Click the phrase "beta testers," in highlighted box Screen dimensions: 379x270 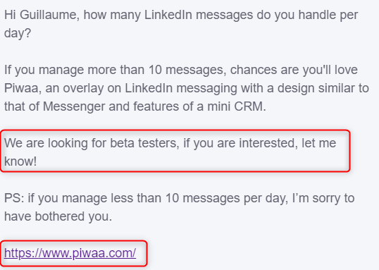click(x=145, y=143)
